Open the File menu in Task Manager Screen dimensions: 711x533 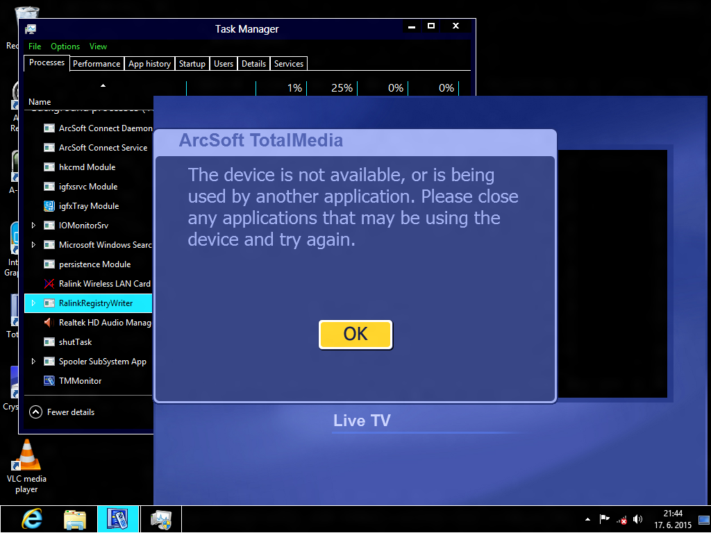[35, 46]
